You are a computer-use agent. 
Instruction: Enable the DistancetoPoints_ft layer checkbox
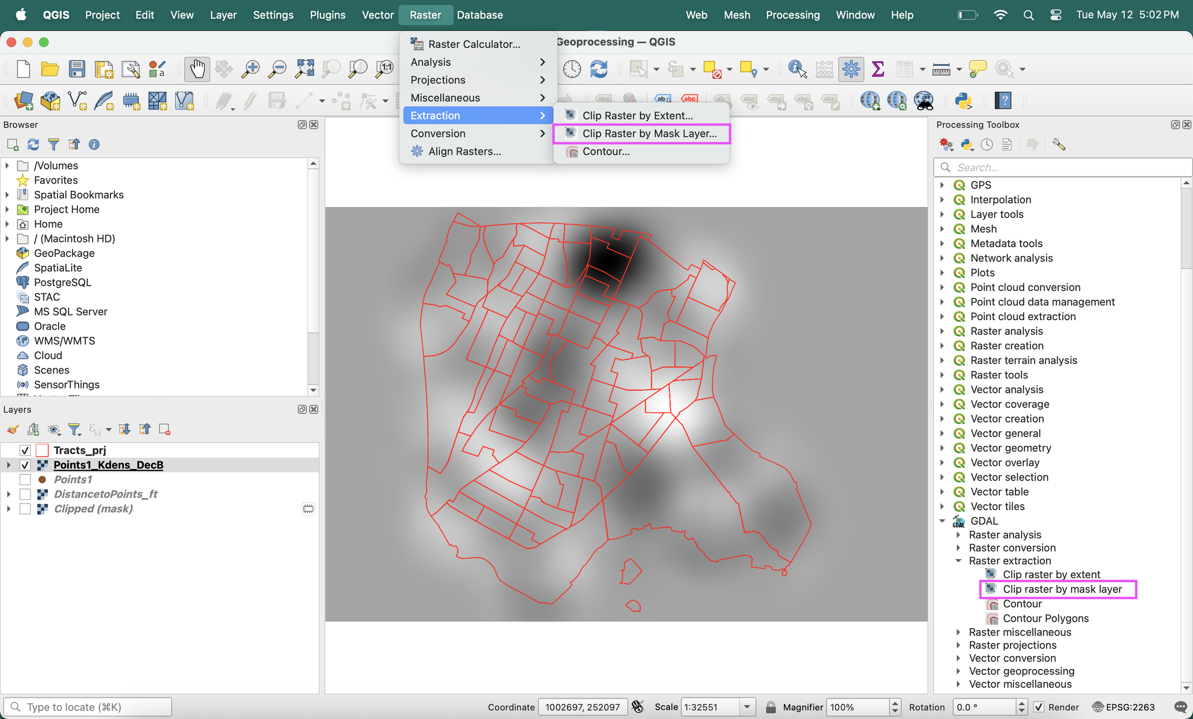tap(25, 494)
